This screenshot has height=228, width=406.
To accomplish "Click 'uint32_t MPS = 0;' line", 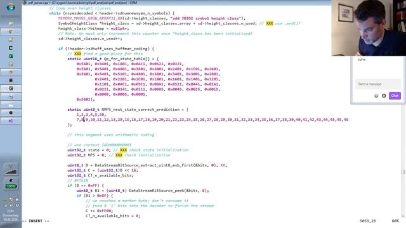I will [x=87, y=155].
